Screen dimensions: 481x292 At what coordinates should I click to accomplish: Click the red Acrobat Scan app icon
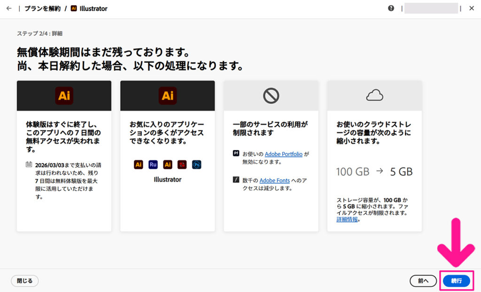[x=182, y=165]
